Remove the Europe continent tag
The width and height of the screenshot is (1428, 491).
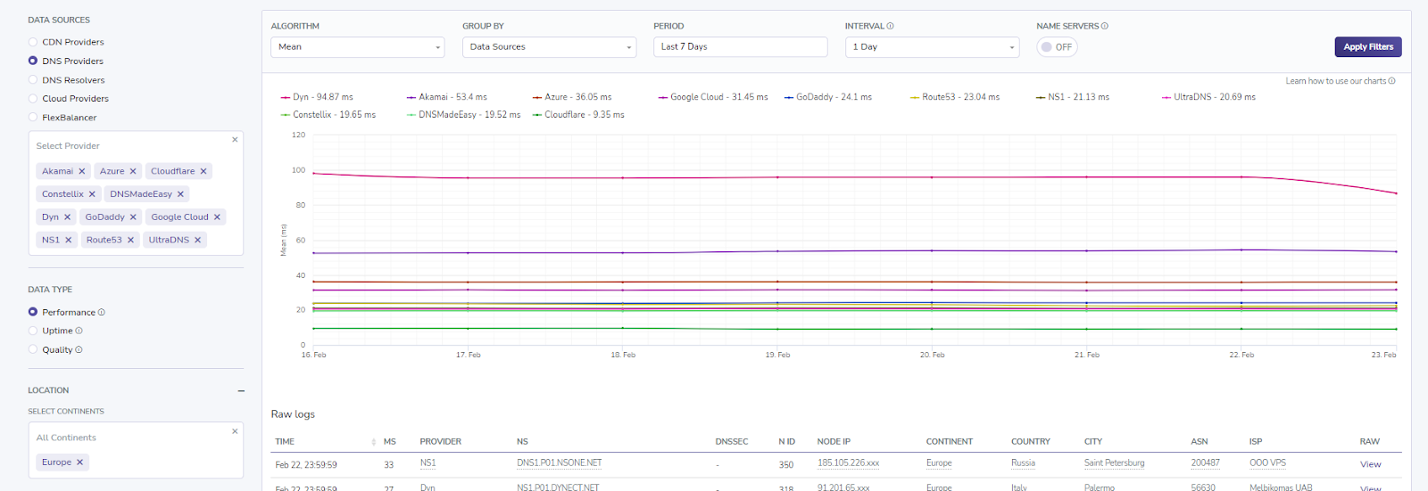point(79,462)
